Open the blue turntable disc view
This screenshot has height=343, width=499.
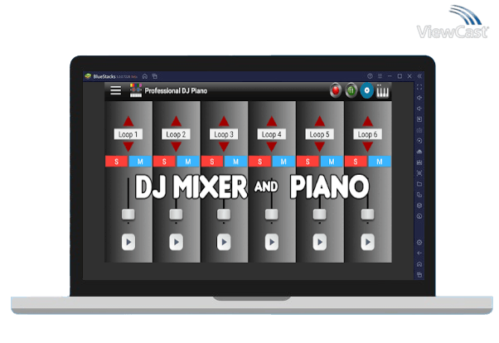click(x=366, y=90)
